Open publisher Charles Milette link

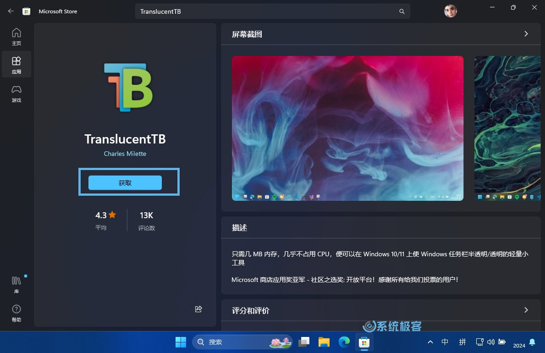click(125, 154)
